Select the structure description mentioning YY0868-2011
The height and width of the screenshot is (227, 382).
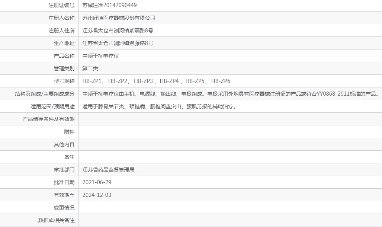click(x=231, y=94)
